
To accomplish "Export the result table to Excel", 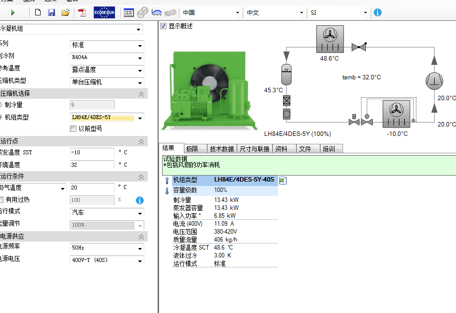I will pos(283,181).
